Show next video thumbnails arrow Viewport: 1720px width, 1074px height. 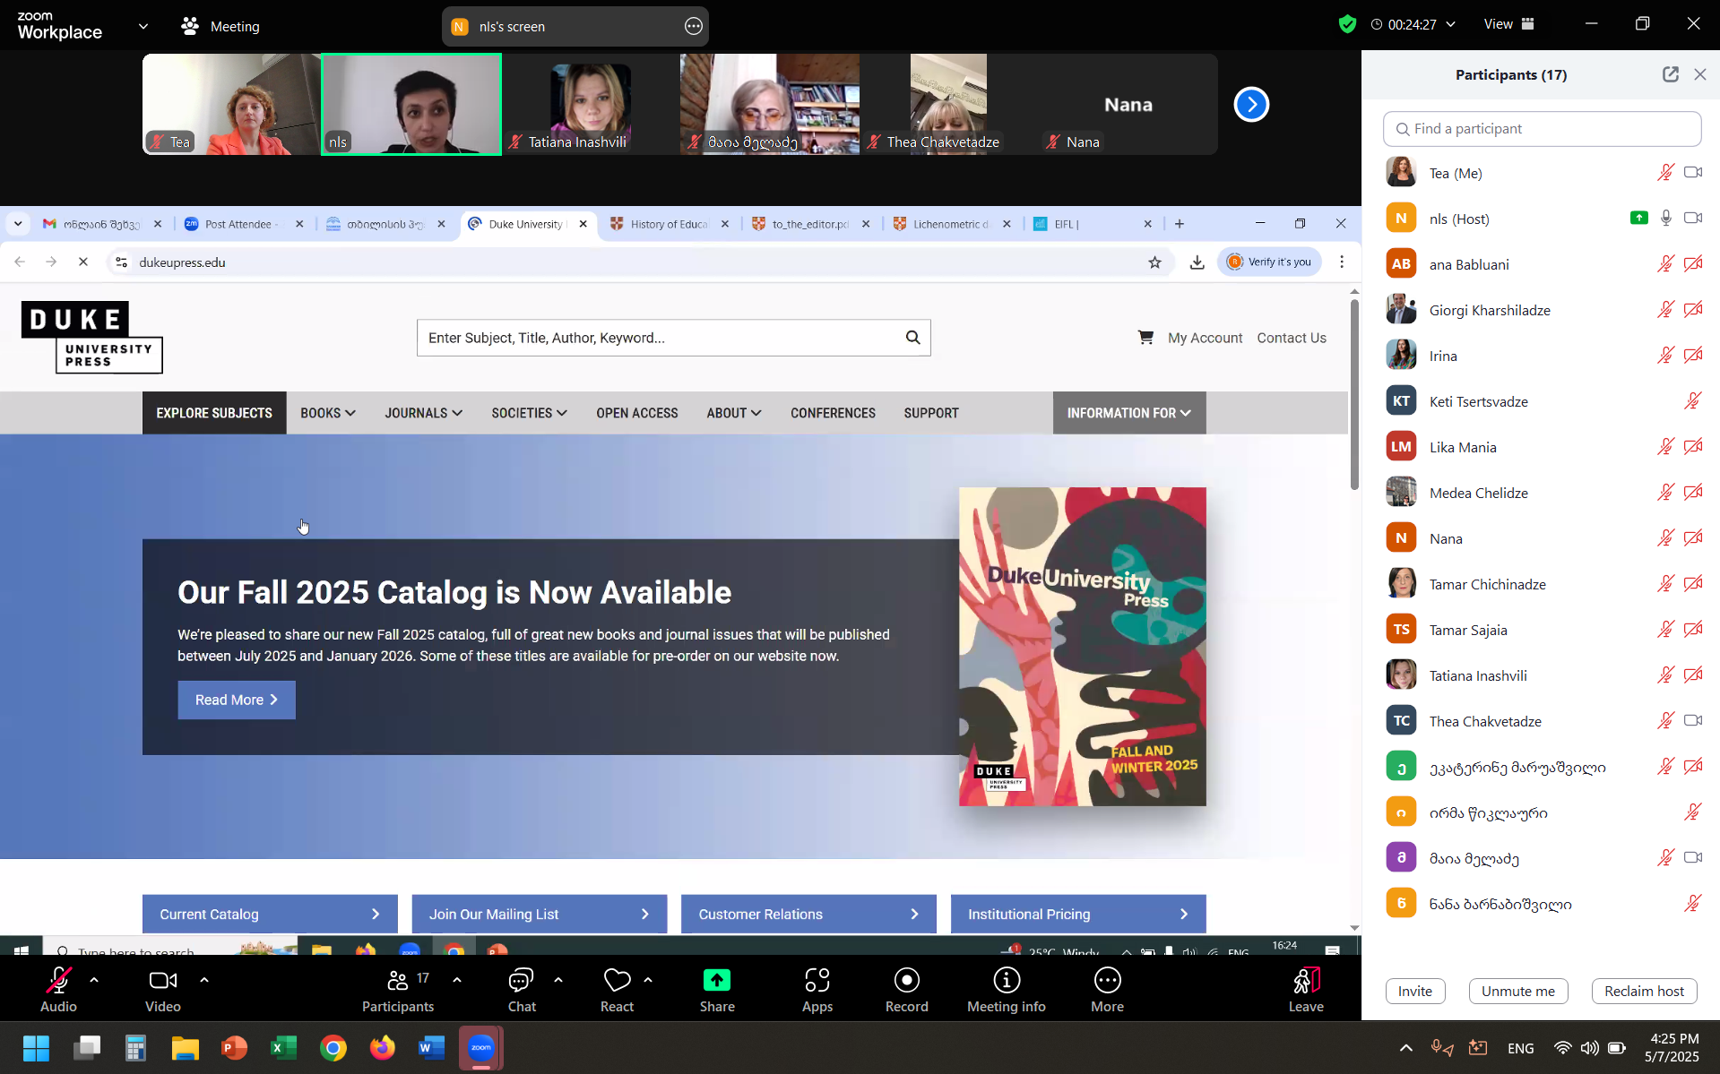tap(1251, 105)
